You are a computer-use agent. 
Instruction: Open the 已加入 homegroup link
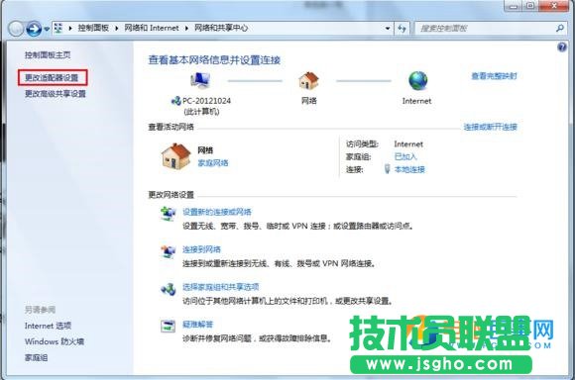405,156
